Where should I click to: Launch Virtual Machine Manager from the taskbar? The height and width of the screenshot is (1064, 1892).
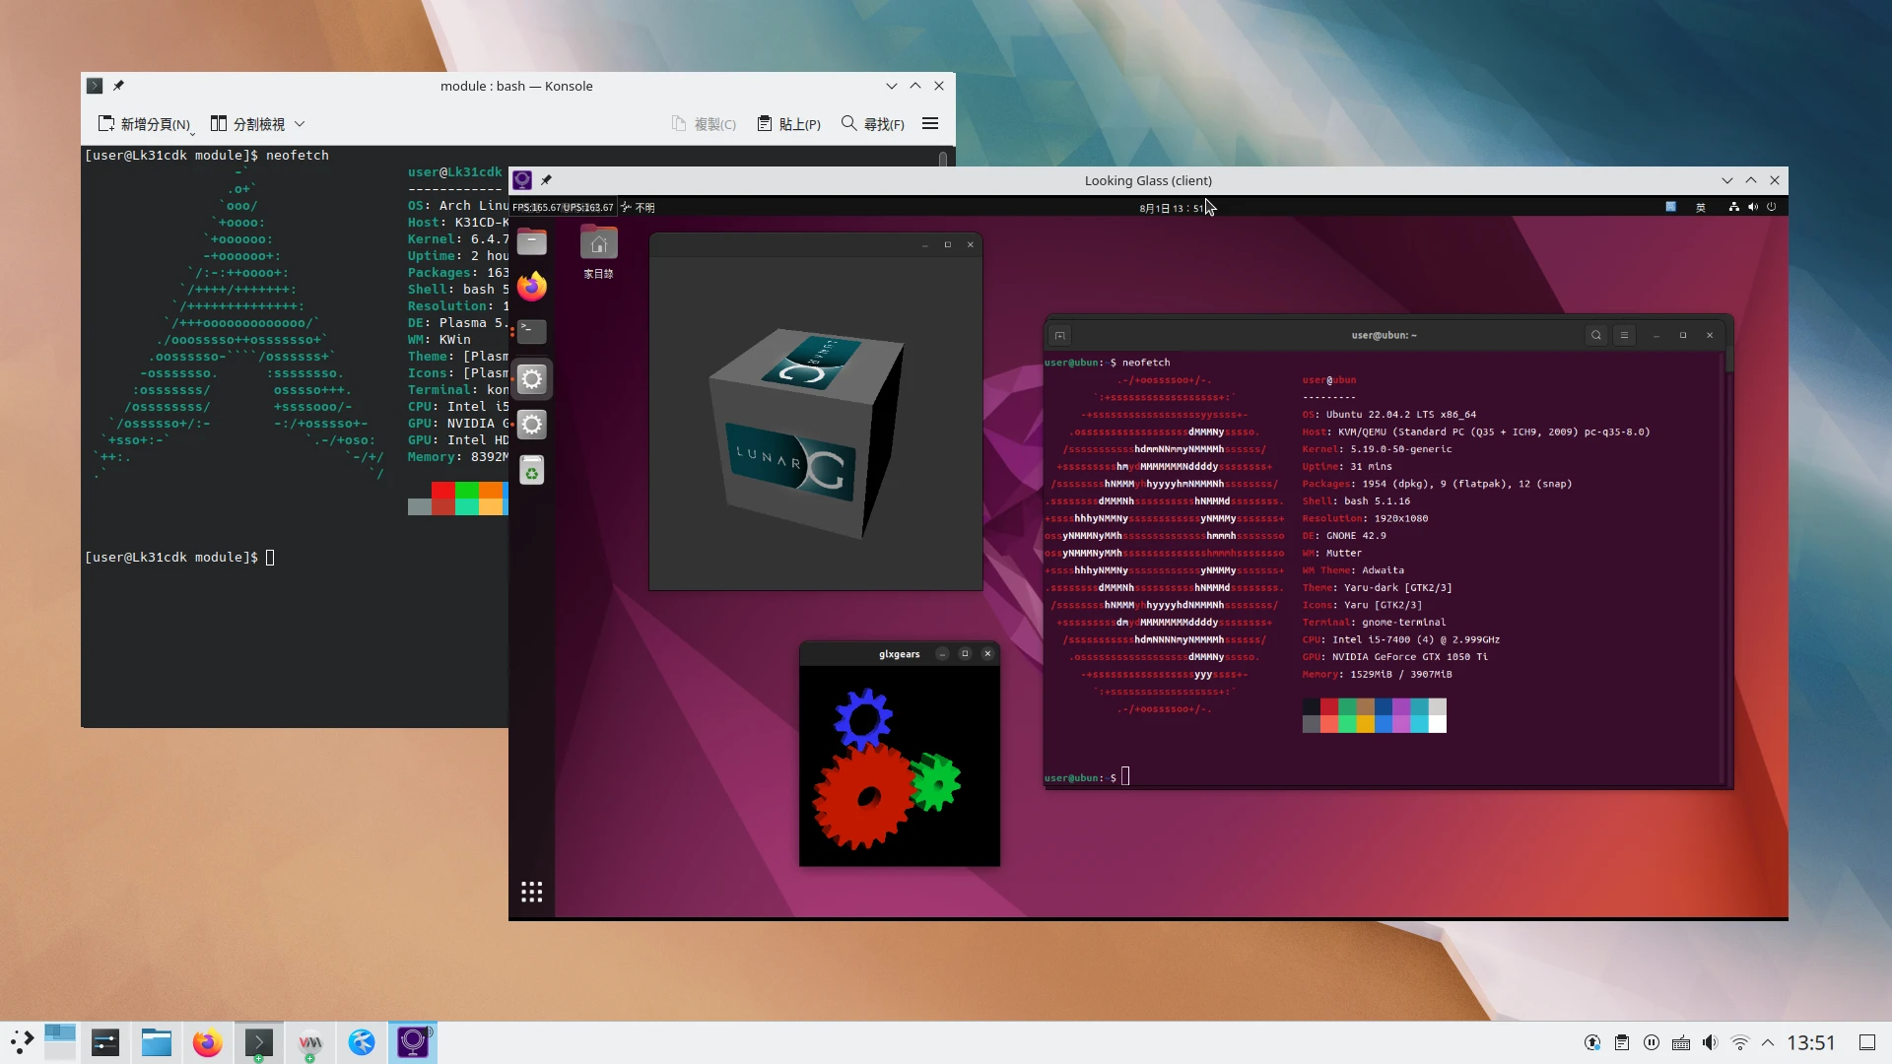[x=310, y=1042]
